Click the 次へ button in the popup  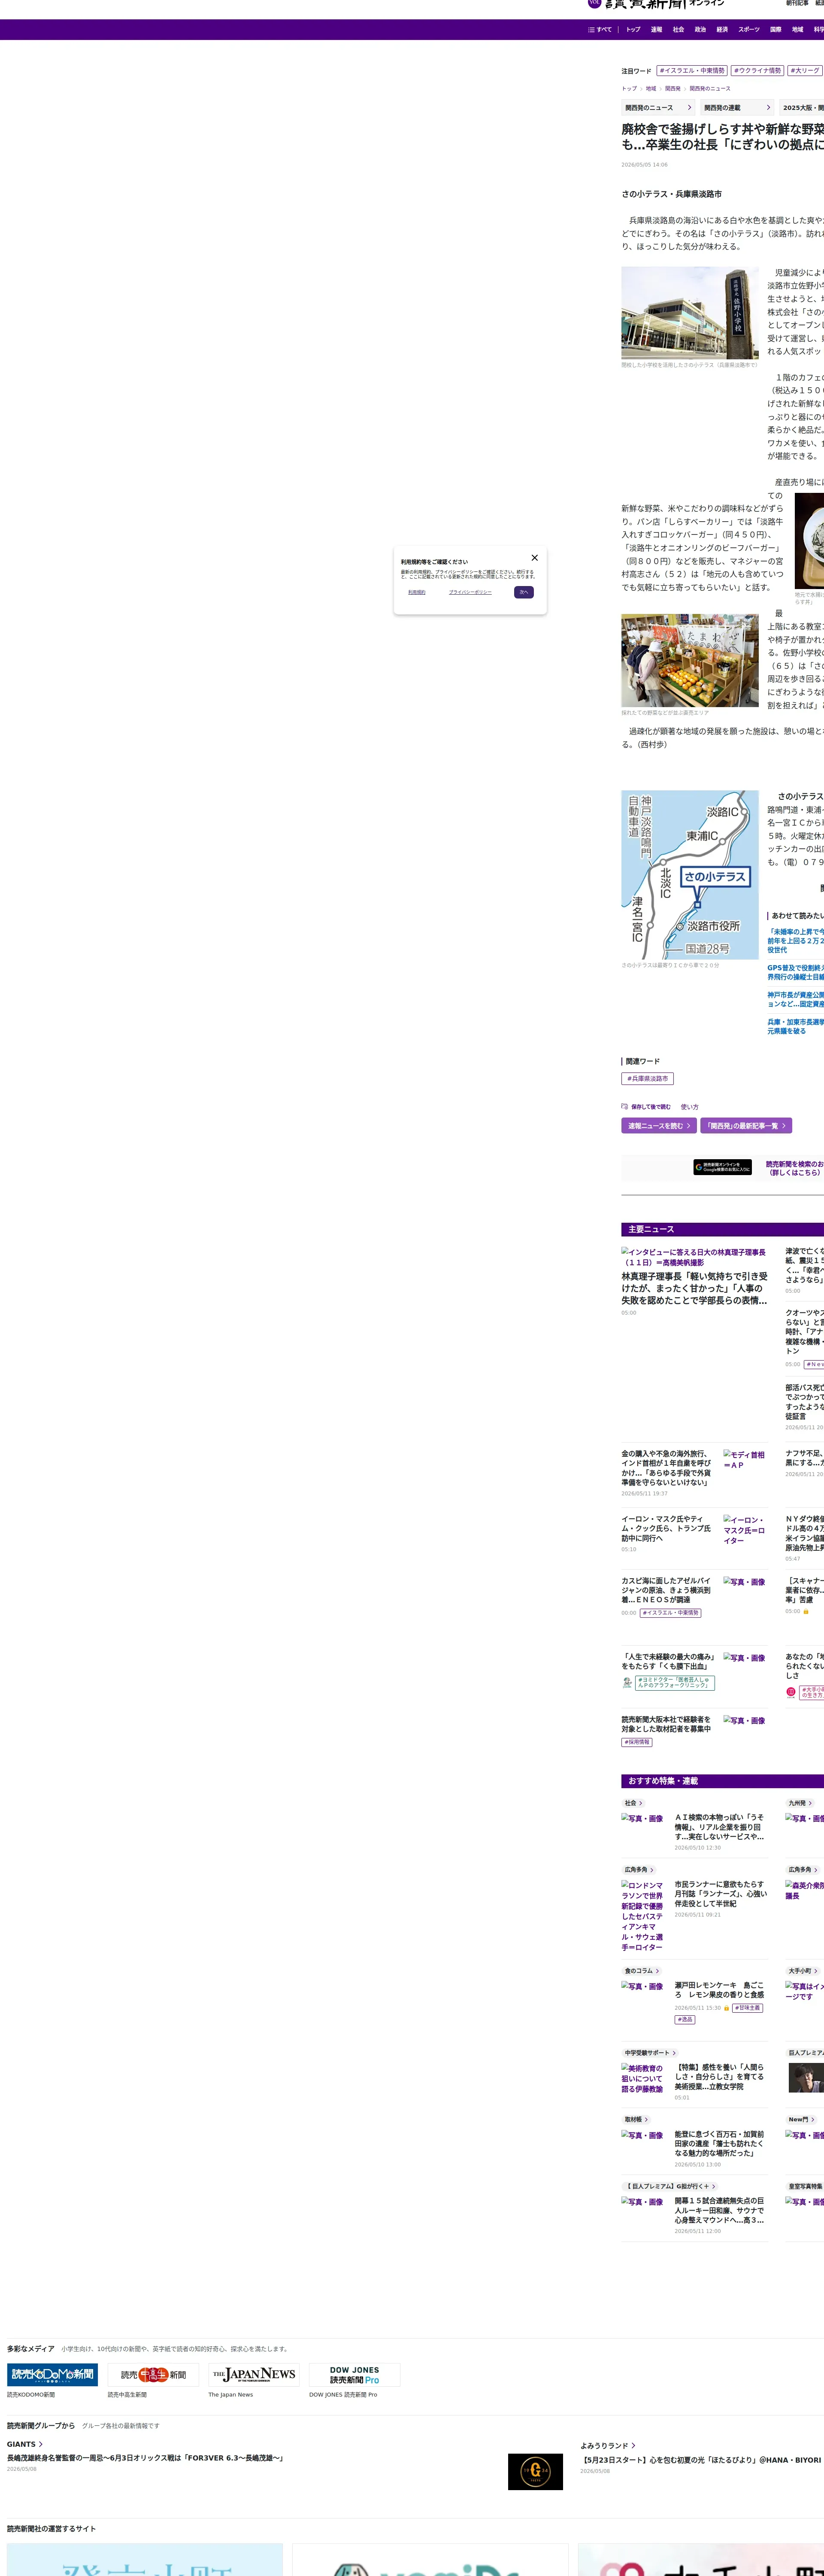coord(524,592)
